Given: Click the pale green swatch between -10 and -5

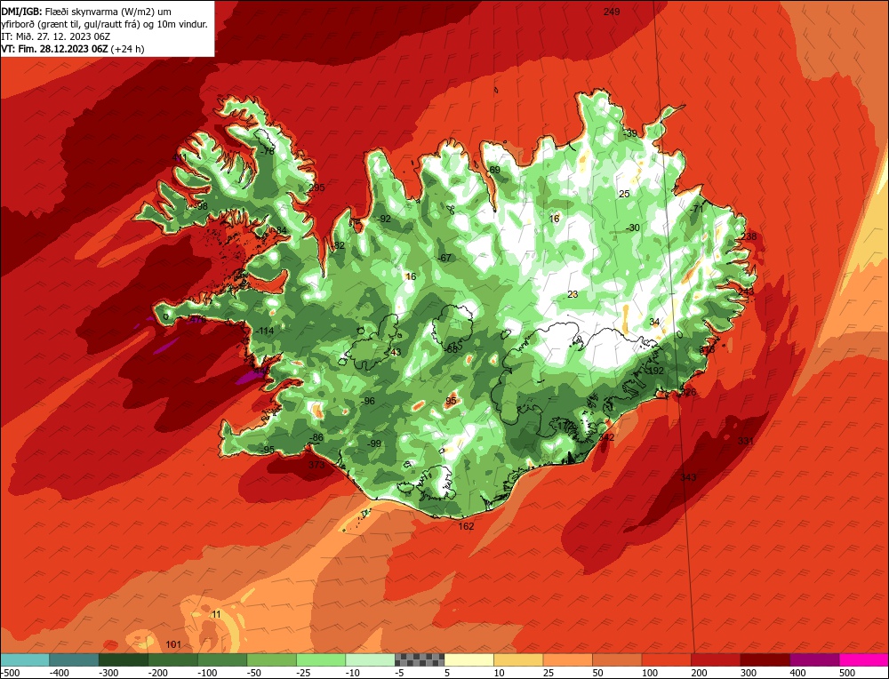Looking at the screenshot, I should coord(370,659).
